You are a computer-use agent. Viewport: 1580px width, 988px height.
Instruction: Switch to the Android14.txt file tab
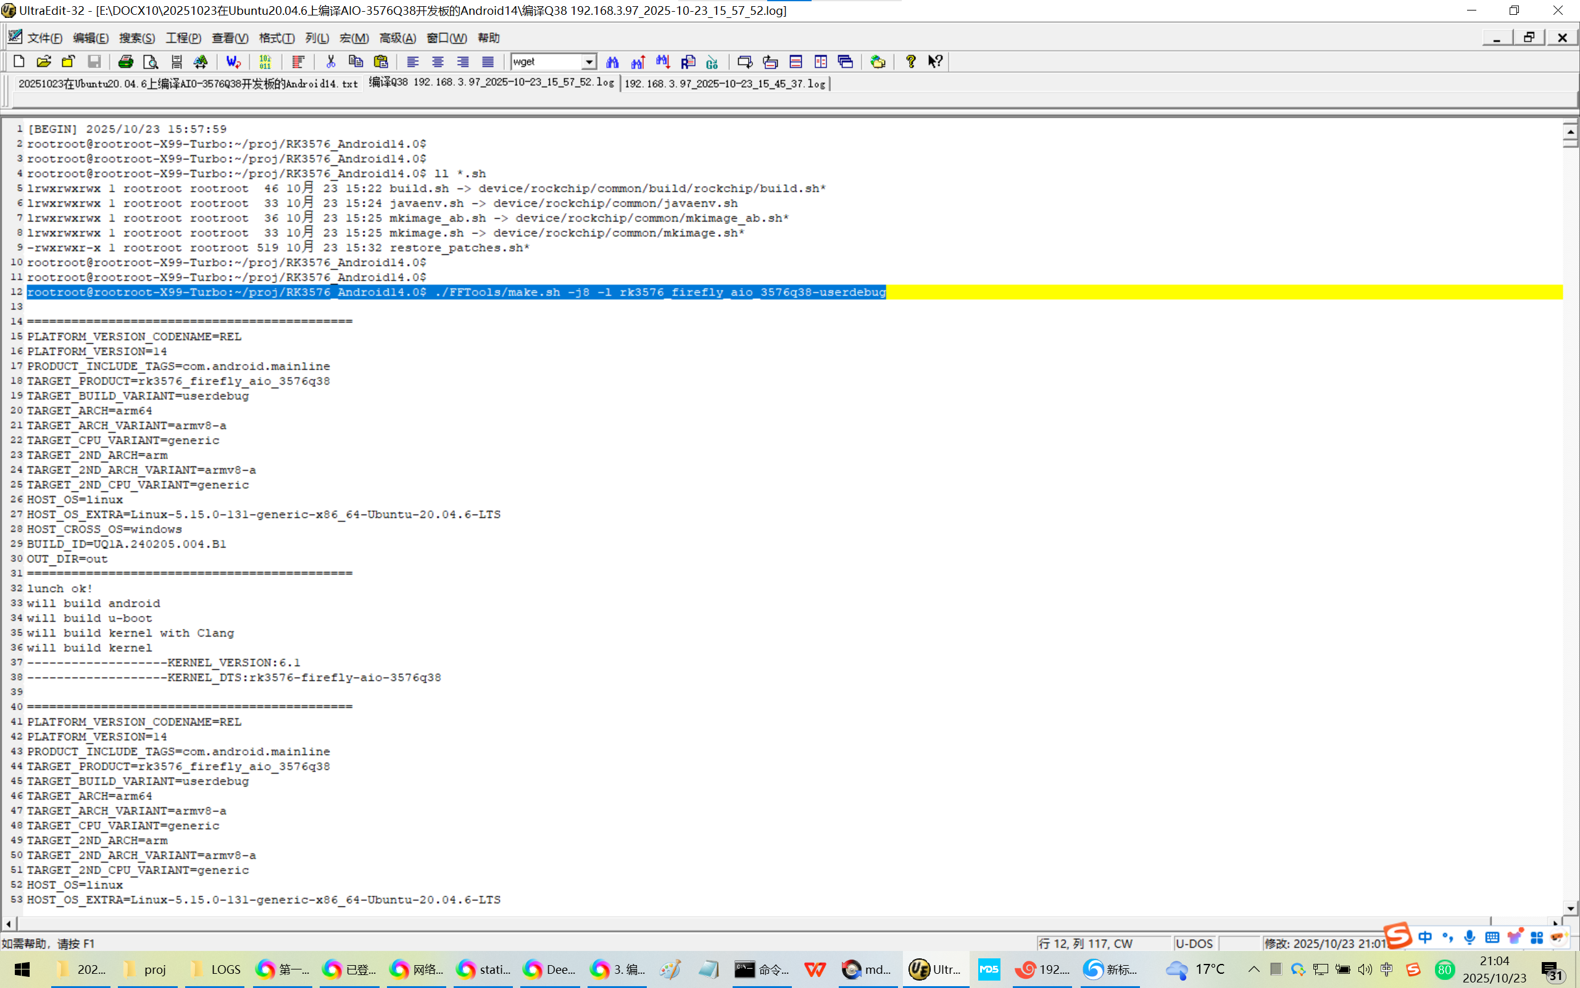pos(188,83)
